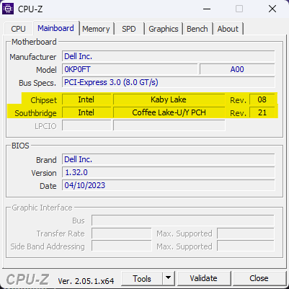
Task: Click the Chipset label
Action: tap(43, 100)
